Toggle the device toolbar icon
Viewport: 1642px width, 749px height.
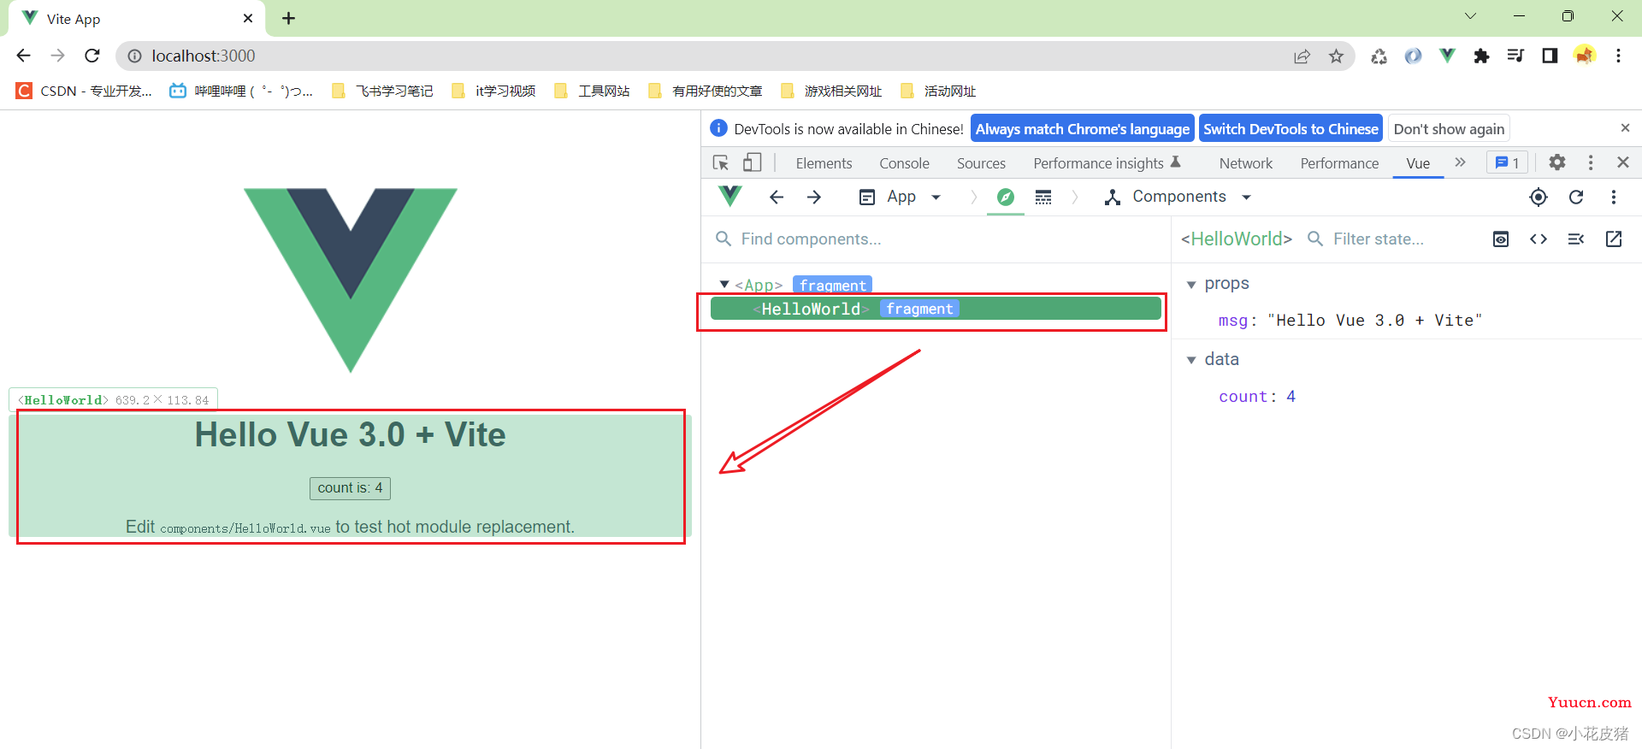[x=753, y=162]
